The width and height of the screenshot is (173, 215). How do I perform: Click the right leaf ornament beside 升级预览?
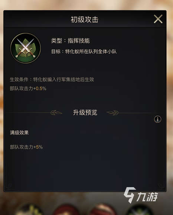(113, 113)
